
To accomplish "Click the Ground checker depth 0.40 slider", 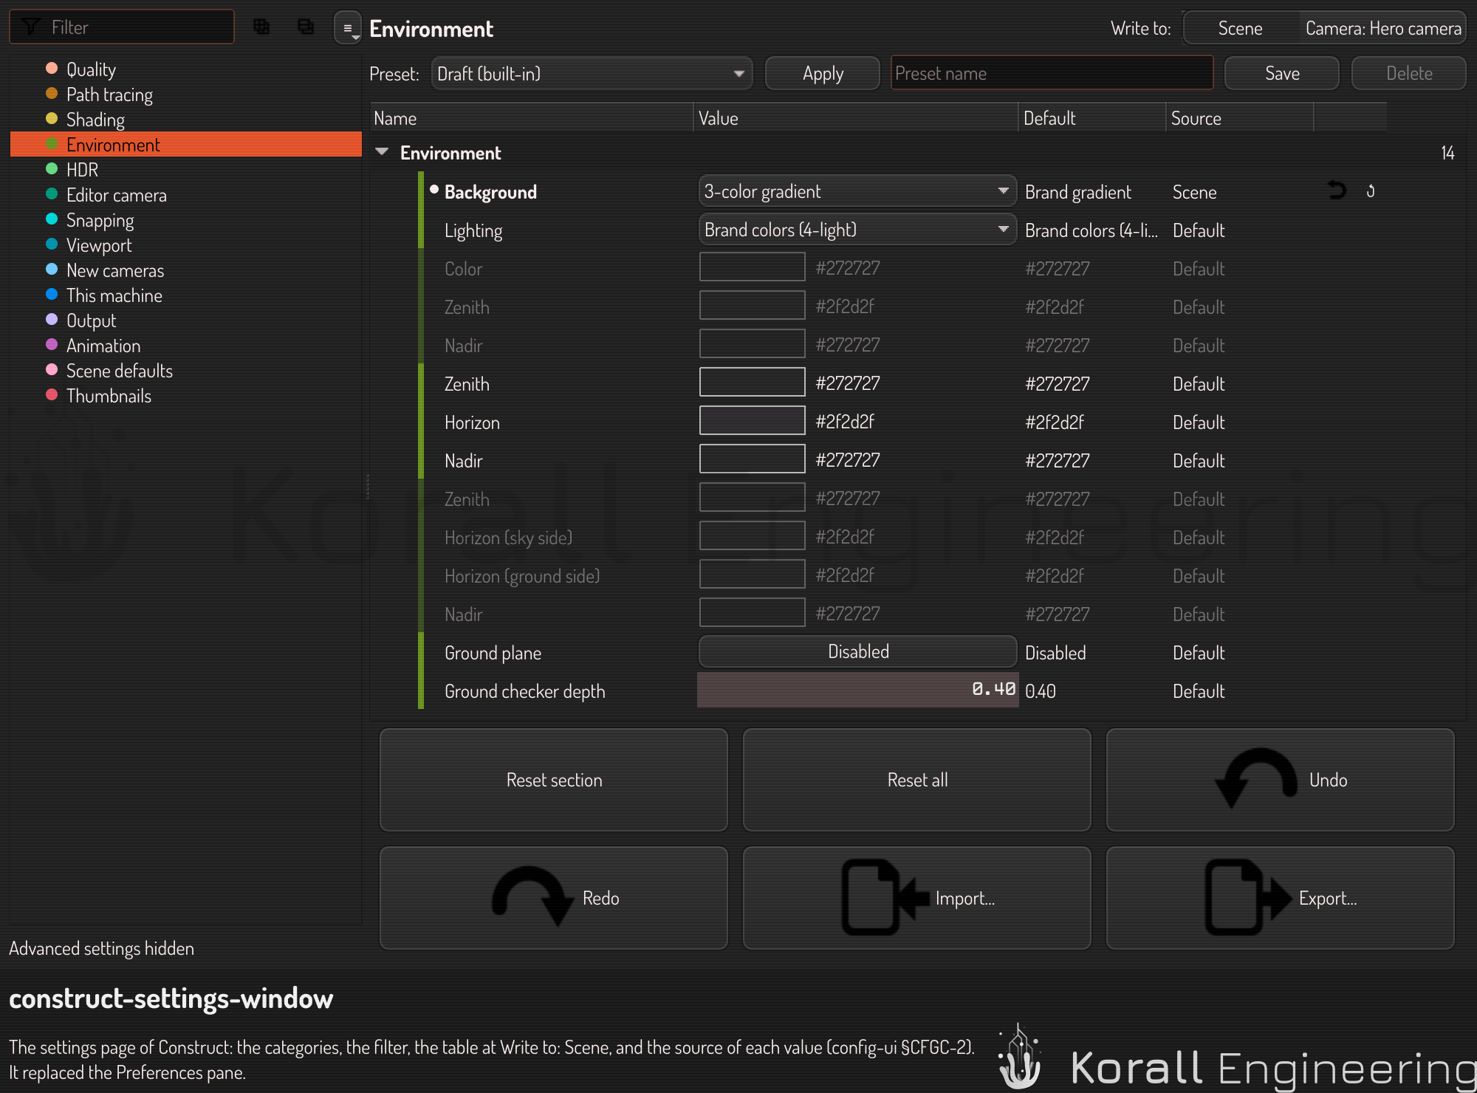I will (x=857, y=690).
